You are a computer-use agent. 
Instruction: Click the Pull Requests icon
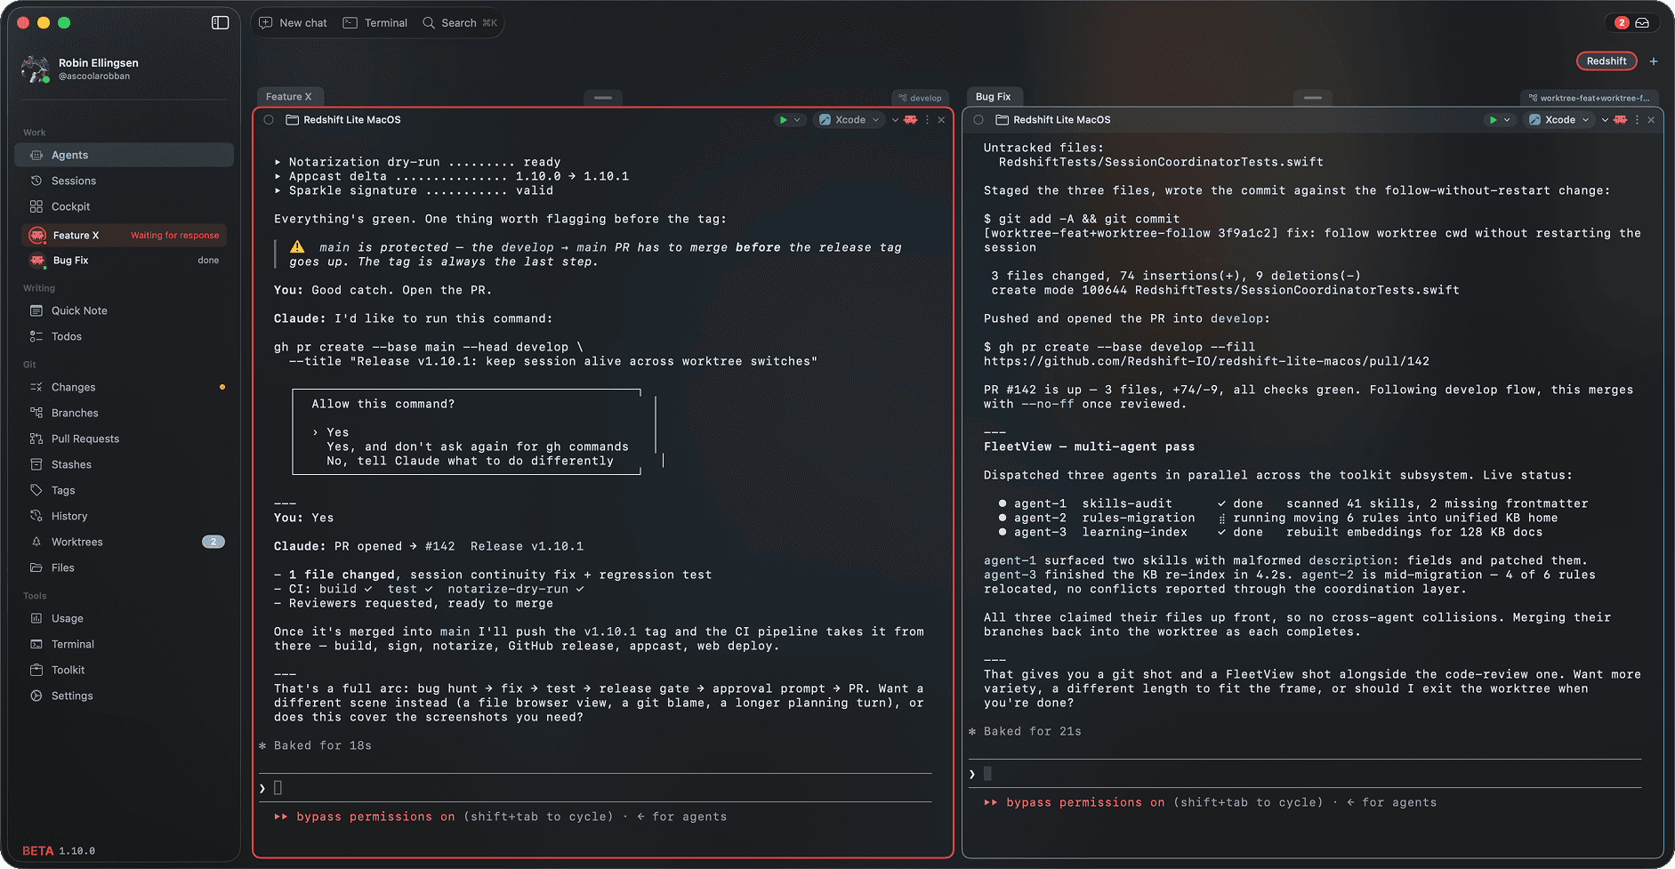tap(36, 439)
